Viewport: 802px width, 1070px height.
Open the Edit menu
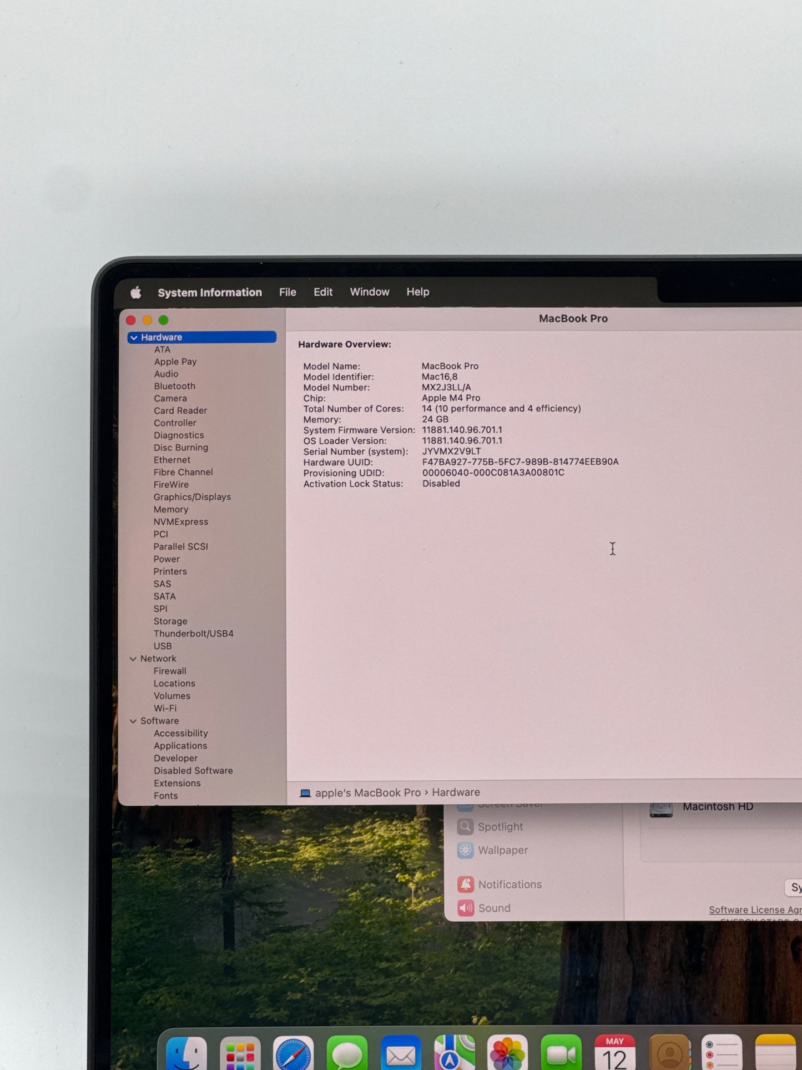point(323,292)
